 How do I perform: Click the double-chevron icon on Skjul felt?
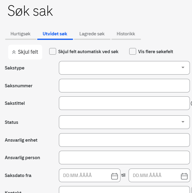pyautogui.click(x=14, y=52)
